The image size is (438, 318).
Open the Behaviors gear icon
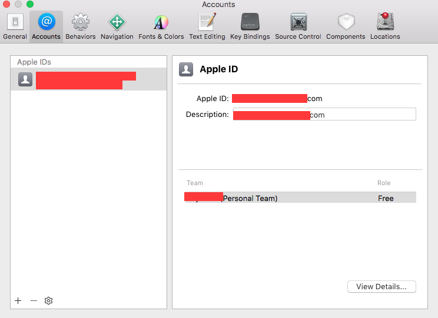tap(81, 27)
